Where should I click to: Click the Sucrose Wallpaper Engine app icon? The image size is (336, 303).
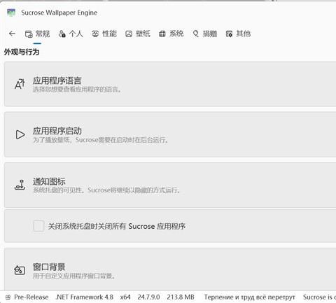tap(11, 13)
